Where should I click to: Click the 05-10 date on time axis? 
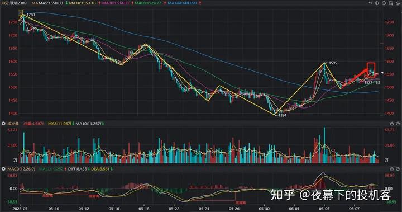click(x=54, y=209)
